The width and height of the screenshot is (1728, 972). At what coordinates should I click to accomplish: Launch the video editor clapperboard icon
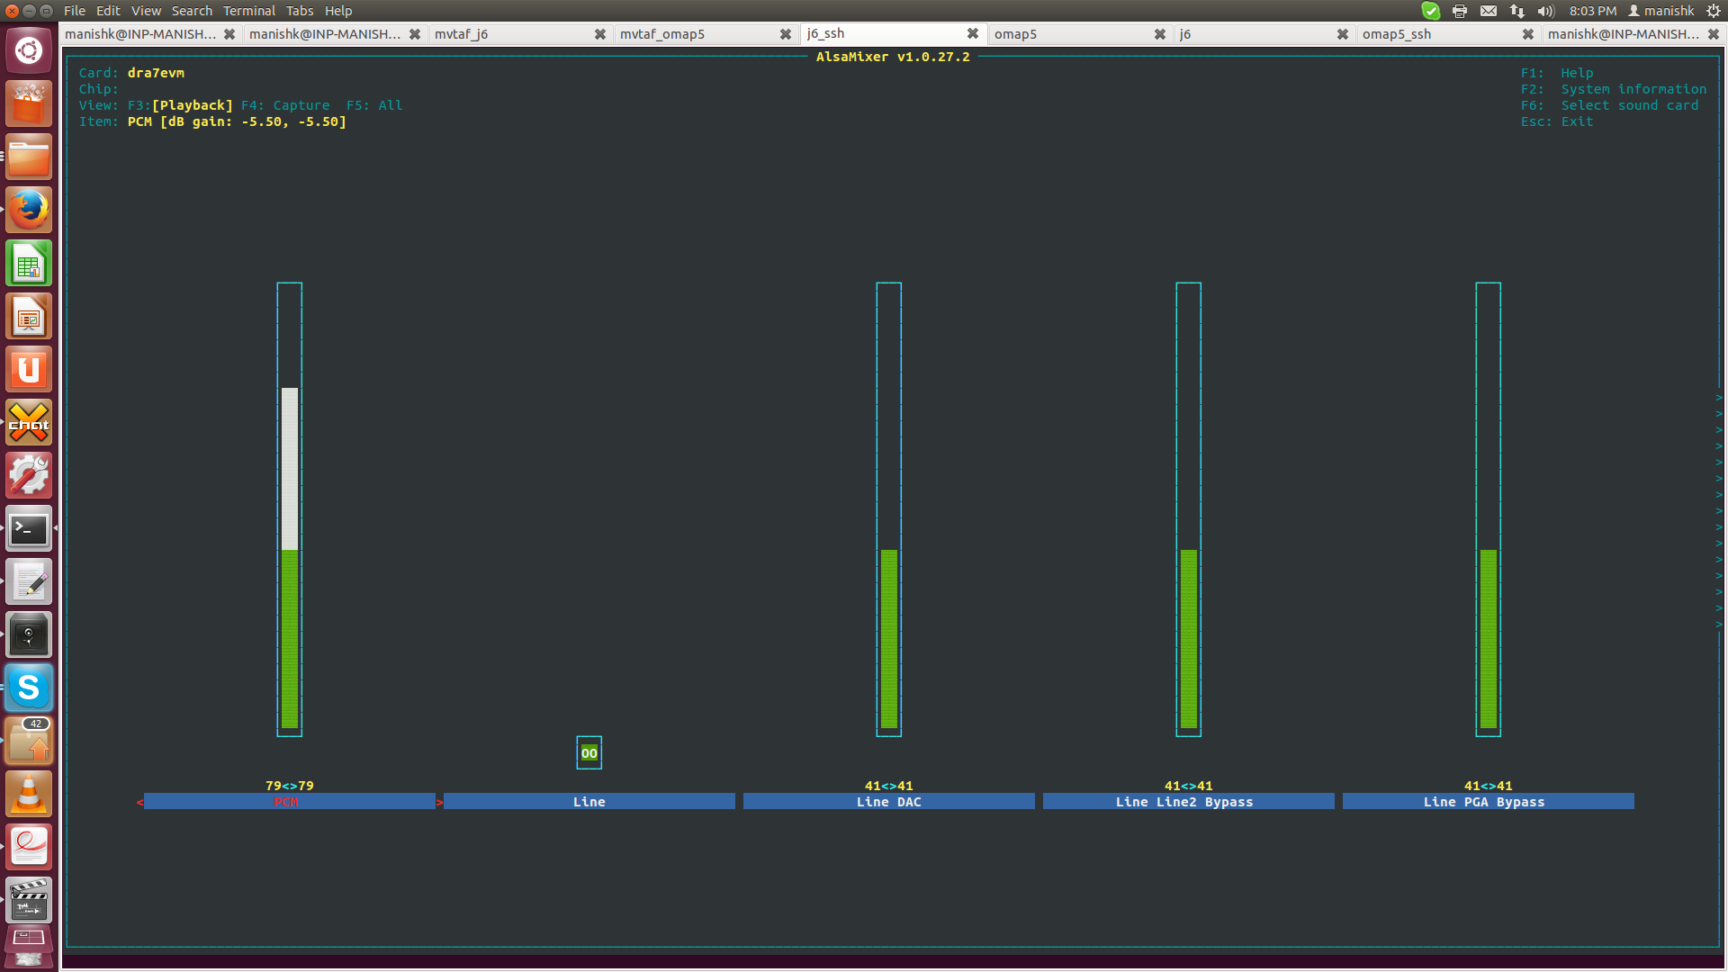(x=29, y=900)
